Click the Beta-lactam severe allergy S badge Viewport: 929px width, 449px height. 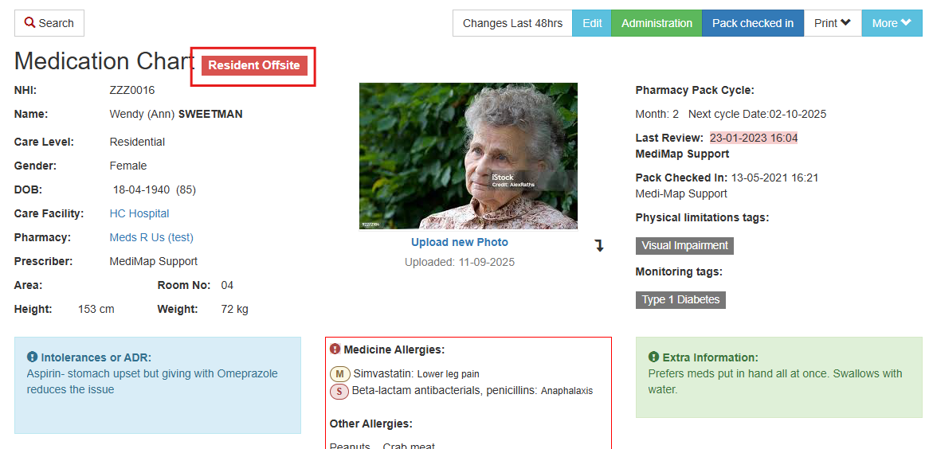pos(339,391)
